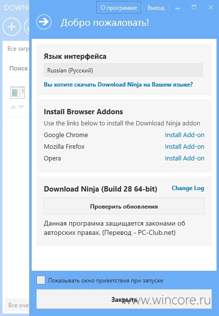Click the Закрыть button
This screenshot has height=316, width=219.
[124, 299]
